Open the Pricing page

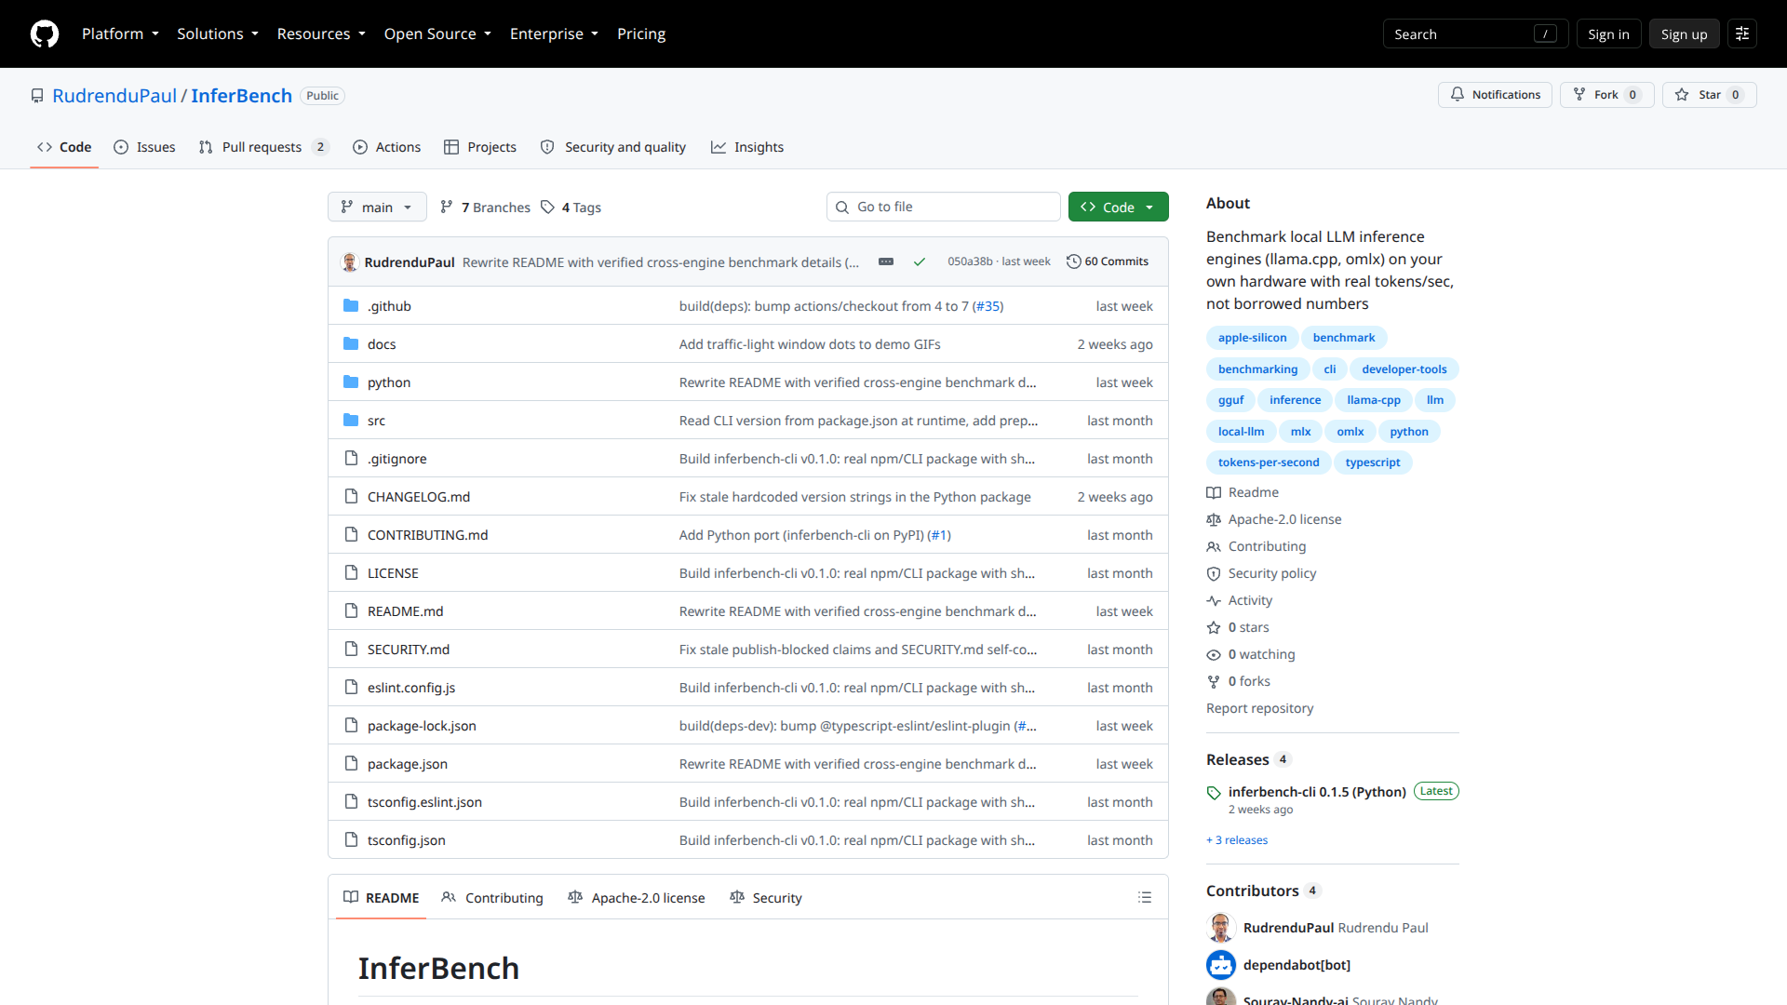[x=641, y=33]
